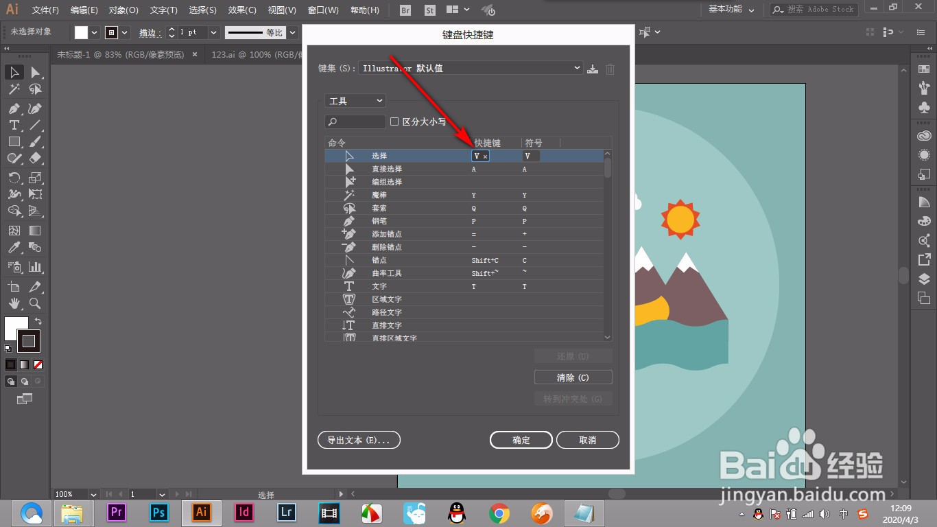Choose the Line Segment tool
This screenshot has height=527, width=937.
[36, 125]
